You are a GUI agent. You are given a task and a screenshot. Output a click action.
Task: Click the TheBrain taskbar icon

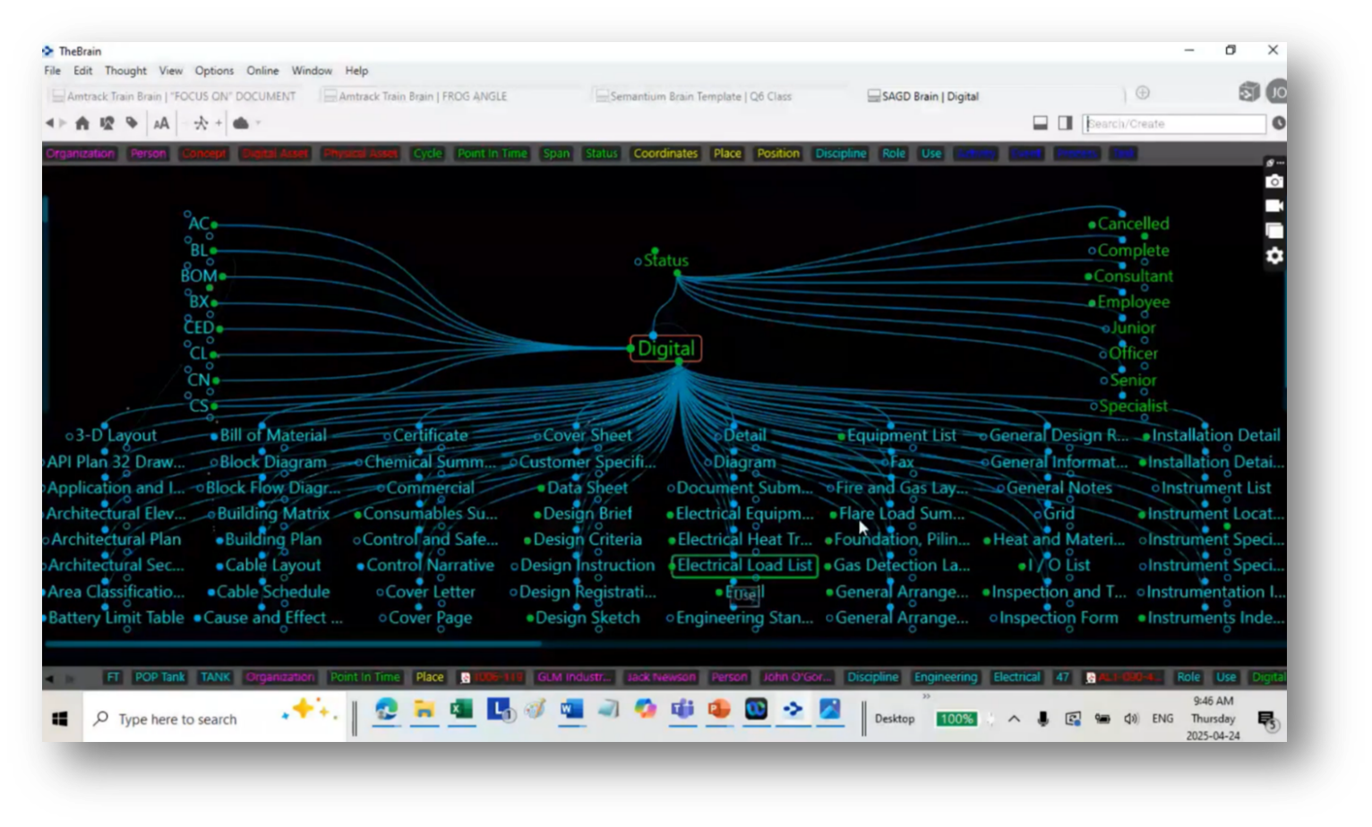point(793,710)
